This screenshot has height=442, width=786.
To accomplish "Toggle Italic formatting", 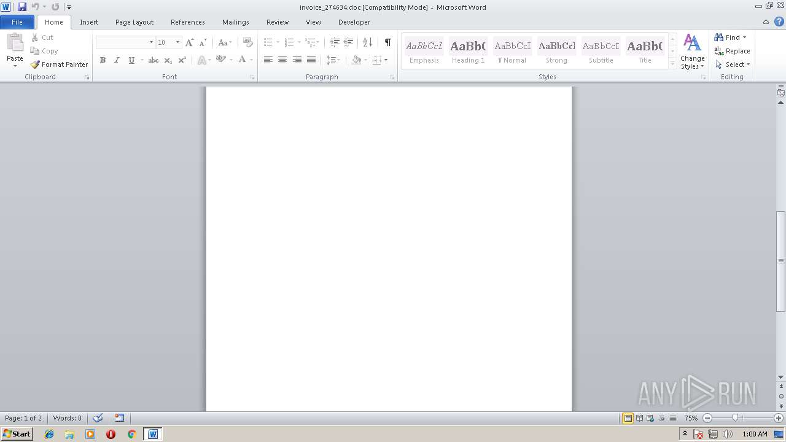I will pos(117,60).
